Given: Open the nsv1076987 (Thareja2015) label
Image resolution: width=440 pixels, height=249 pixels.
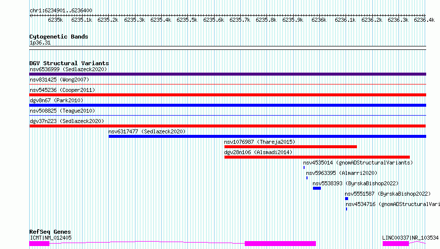Looking at the screenshot, I should pyautogui.click(x=260, y=142).
